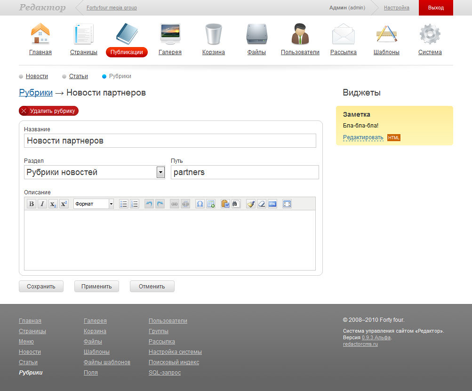Open the Публикации menu item

coord(127,52)
